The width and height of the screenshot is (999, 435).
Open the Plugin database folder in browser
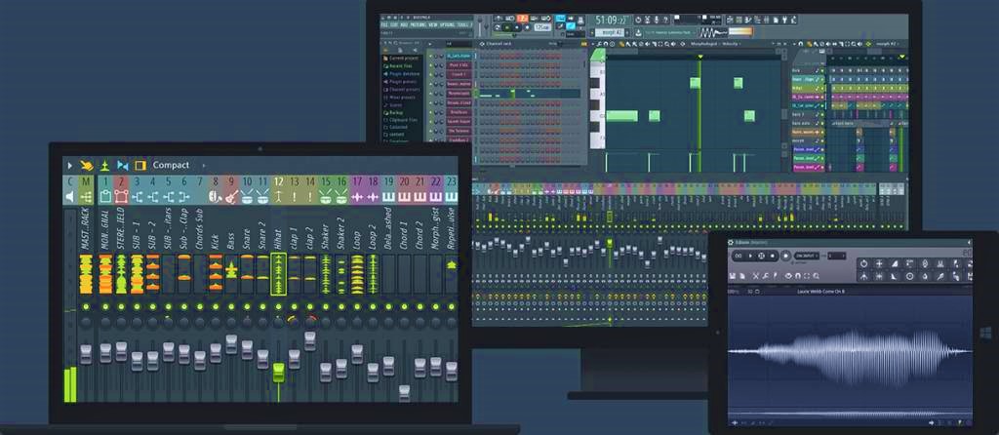[x=403, y=74]
